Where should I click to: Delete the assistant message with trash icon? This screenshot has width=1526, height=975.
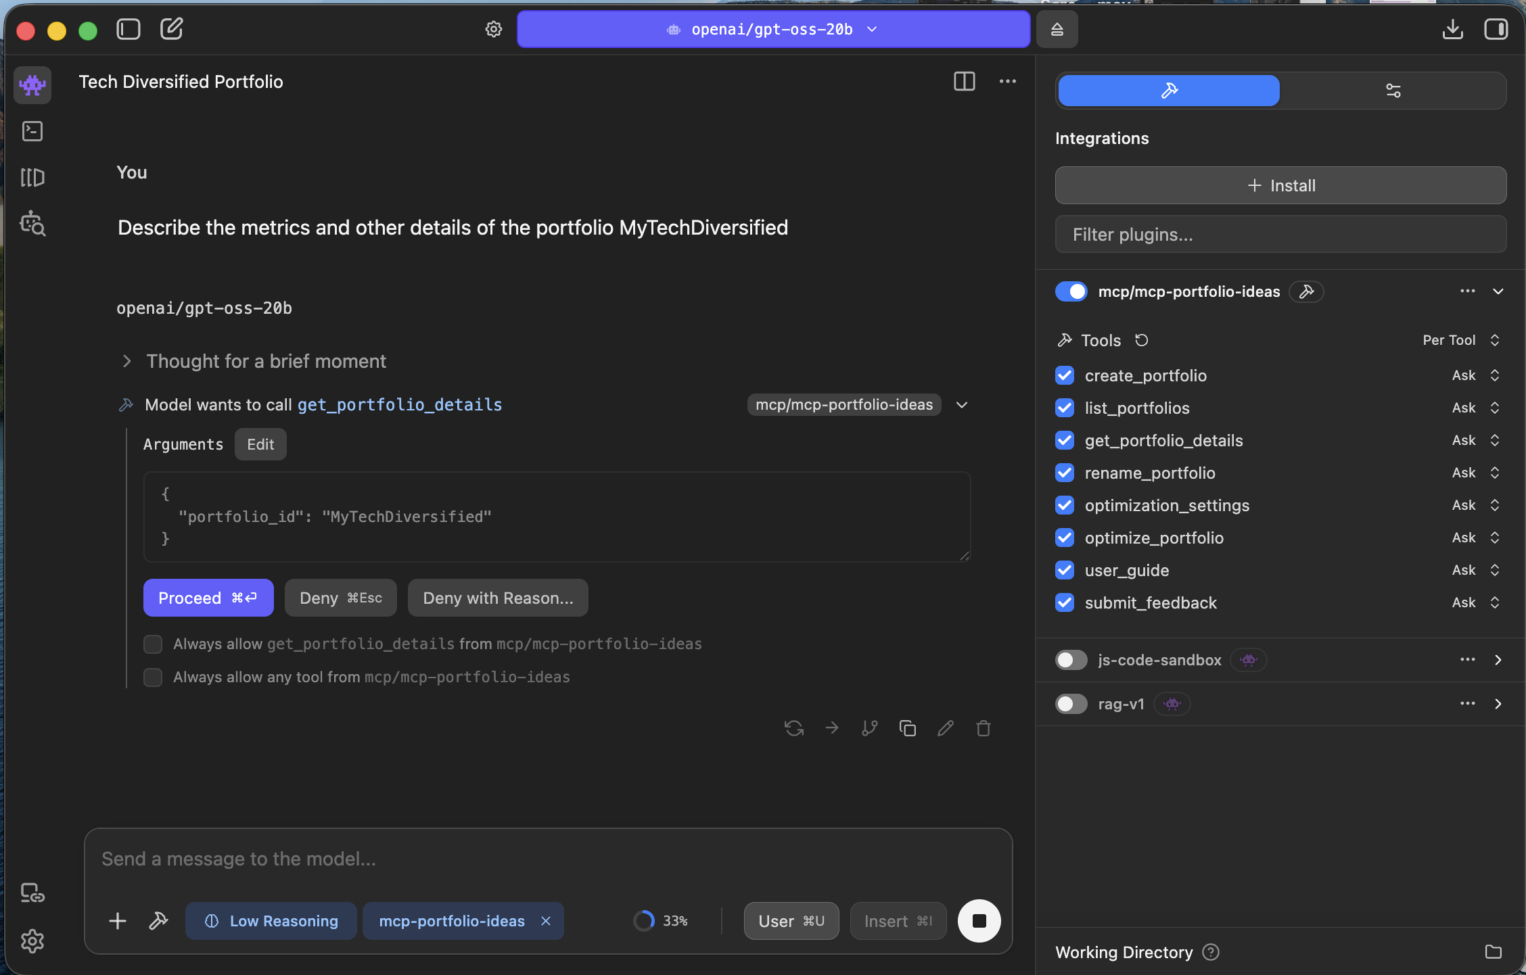(984, 728)
